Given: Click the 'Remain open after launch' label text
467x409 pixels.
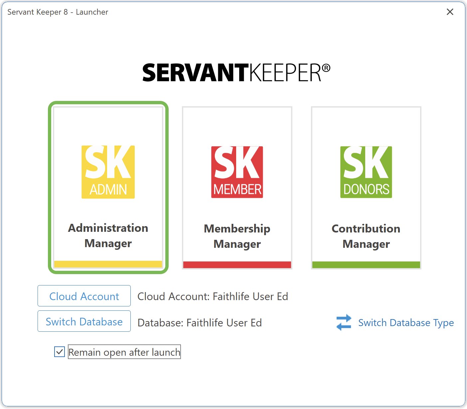Looking at the screenshot, I should (124, 352).
